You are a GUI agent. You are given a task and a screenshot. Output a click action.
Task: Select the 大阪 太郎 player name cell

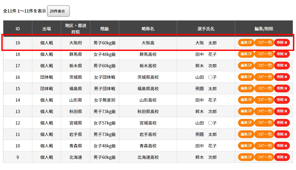pos(206,43)
